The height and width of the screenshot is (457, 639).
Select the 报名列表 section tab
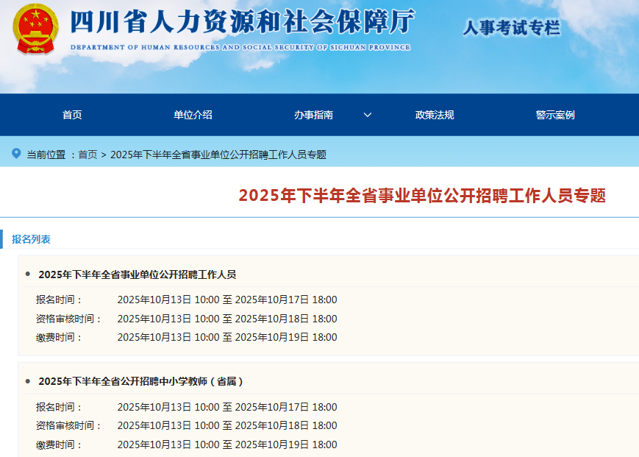[x=31, y=239]
